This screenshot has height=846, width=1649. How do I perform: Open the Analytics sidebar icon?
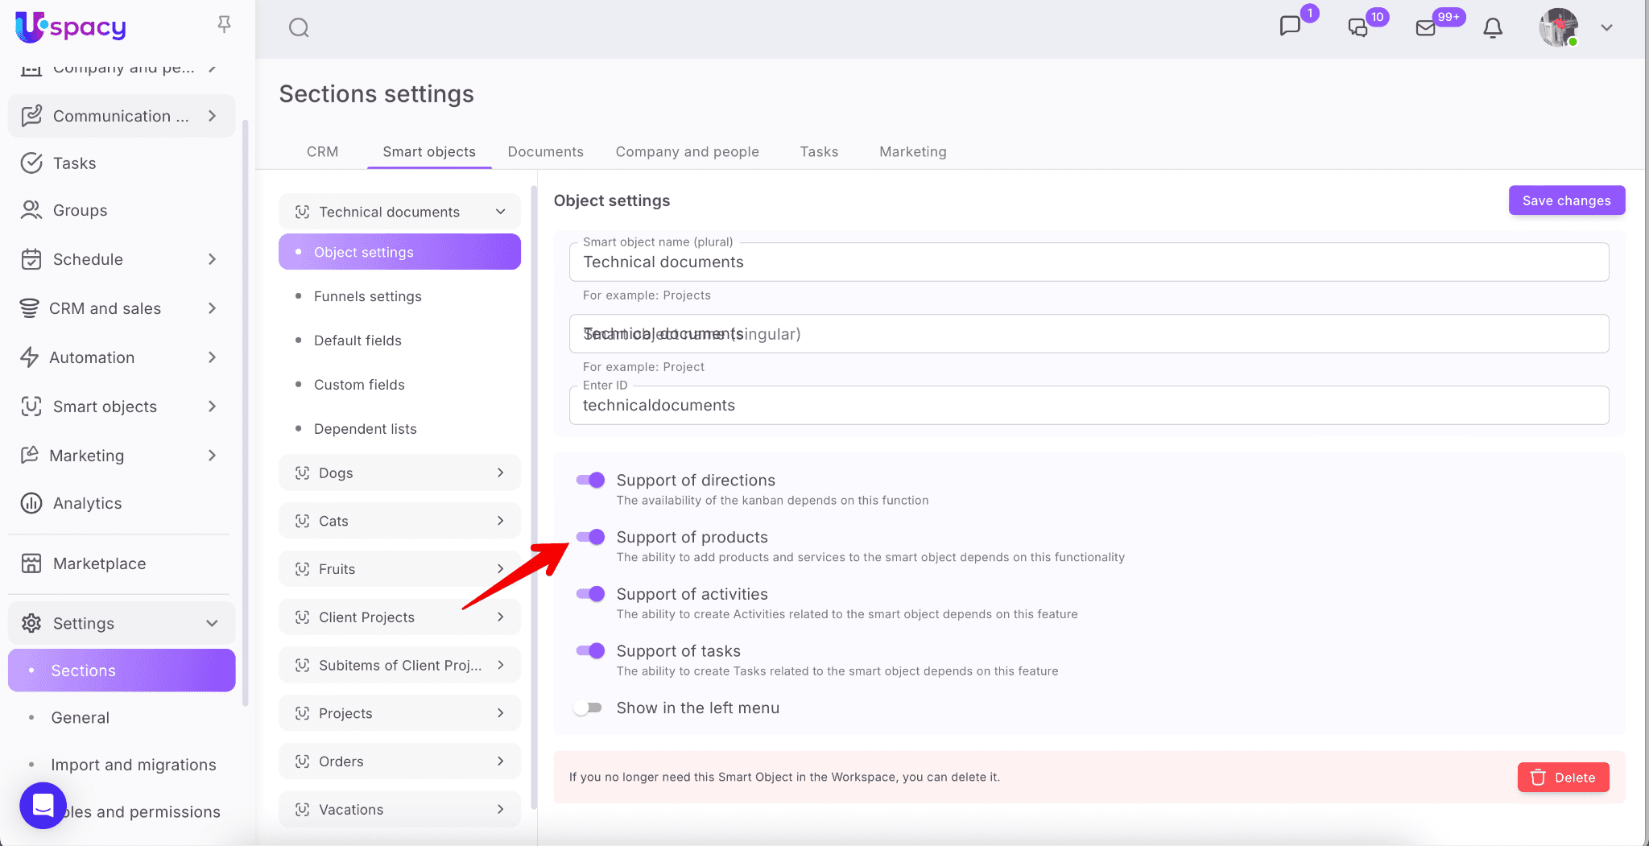[x=31, y=503]
